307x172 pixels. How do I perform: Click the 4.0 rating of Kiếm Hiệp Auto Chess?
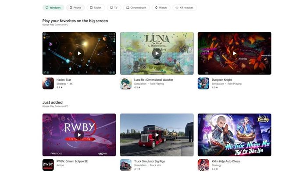215,169
